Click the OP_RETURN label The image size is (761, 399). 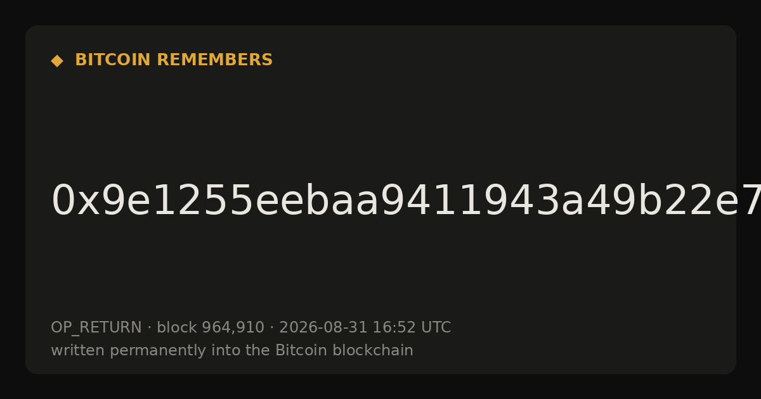point(96,328)
